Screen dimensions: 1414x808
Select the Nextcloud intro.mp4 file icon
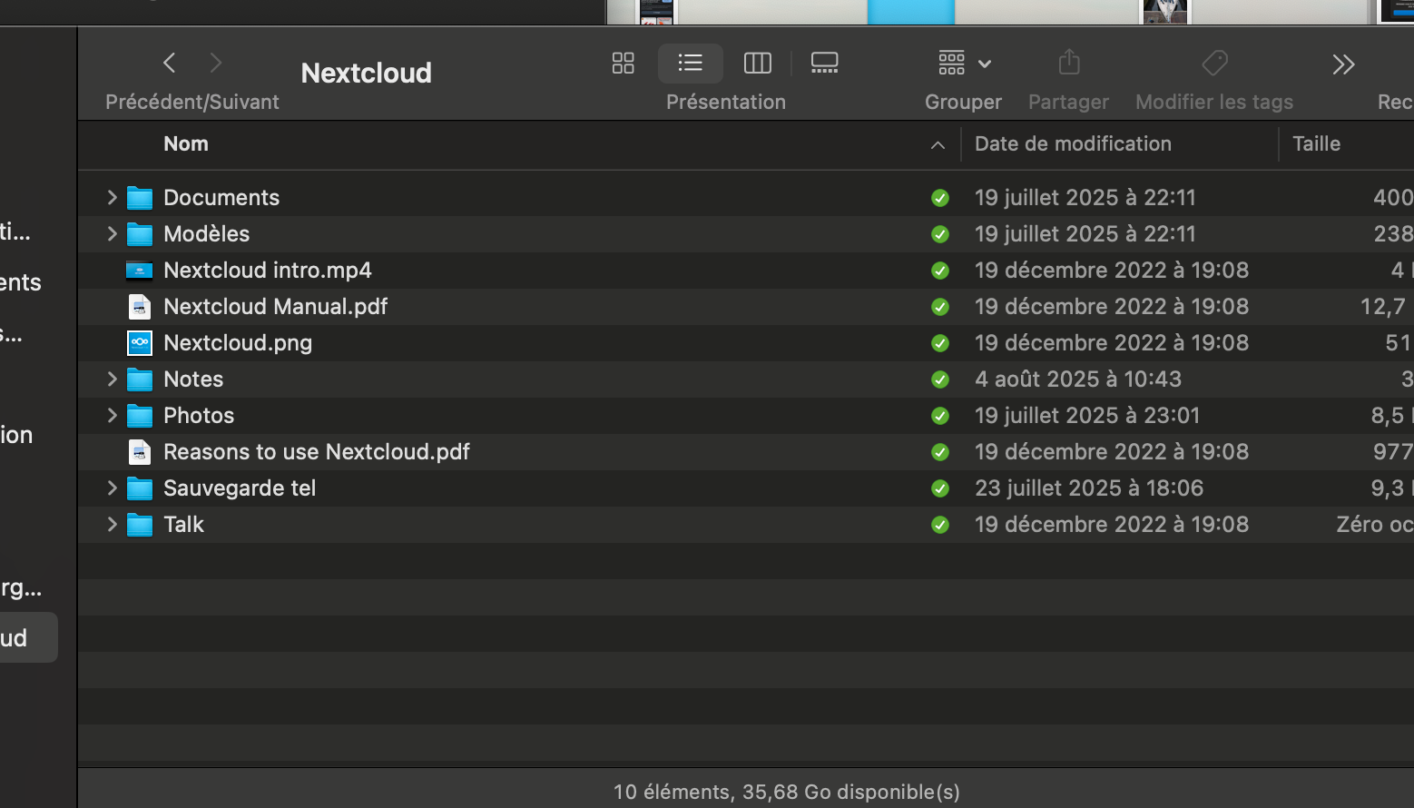[139, 271]
